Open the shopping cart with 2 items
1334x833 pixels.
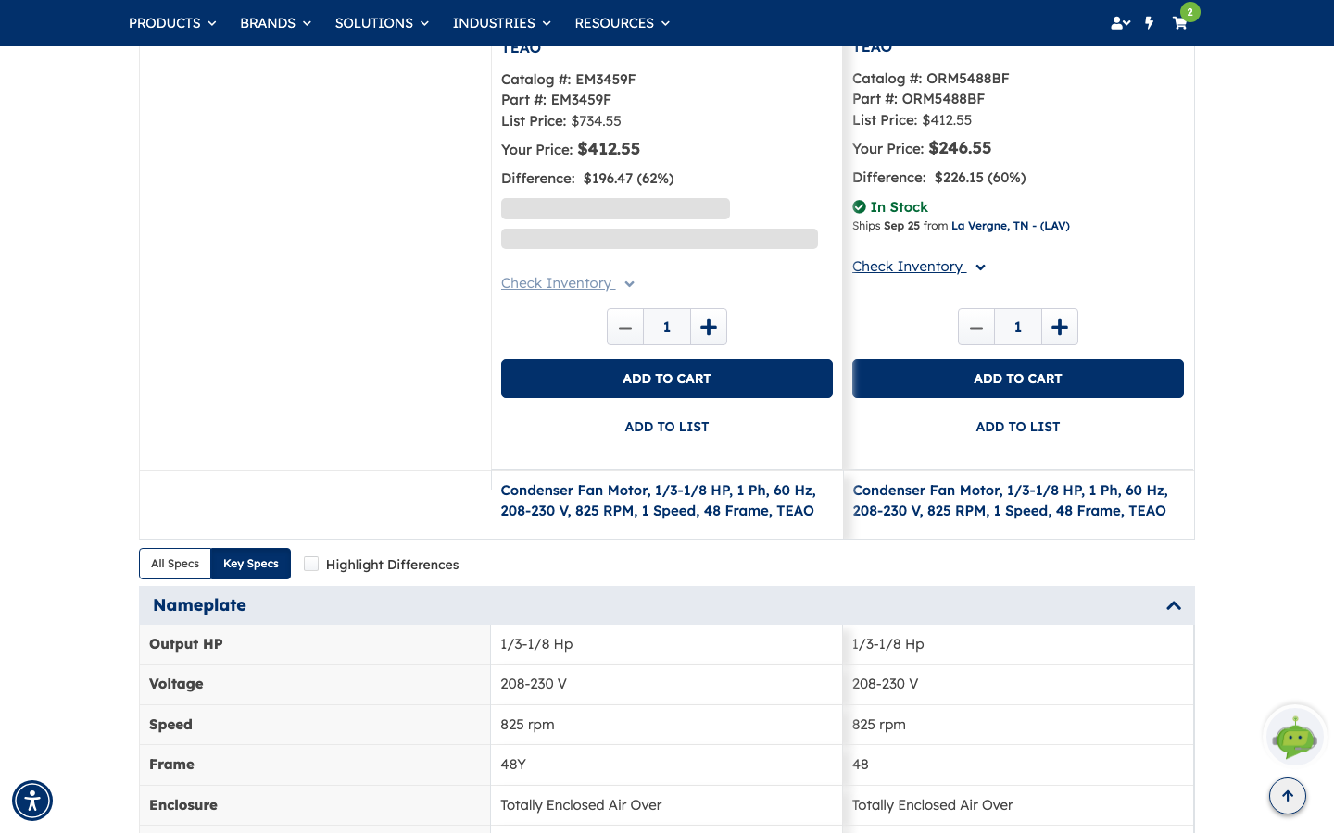[x=1180, y=23]
